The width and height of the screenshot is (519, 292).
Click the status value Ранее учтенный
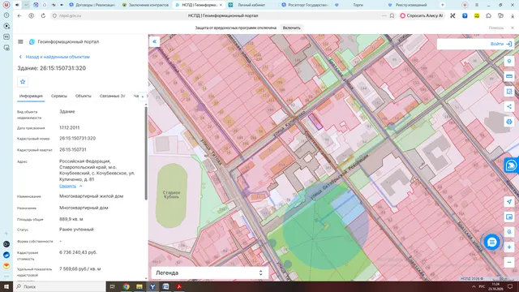point(76,230)
